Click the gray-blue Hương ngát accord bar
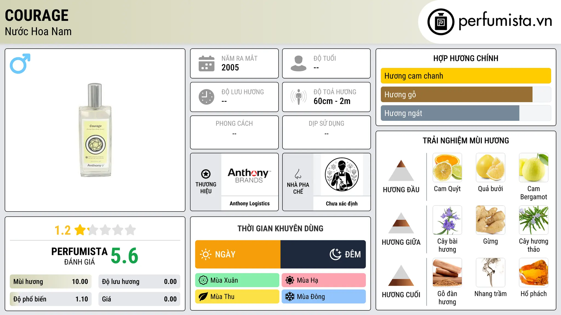This screenshot has height=315, width=561. pyautogui.click(x=450, y=113)
